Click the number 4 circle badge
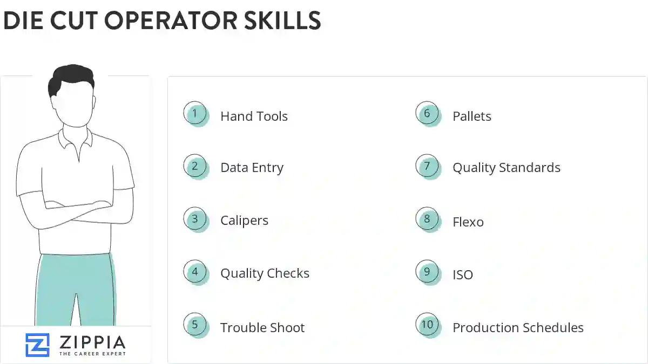 [x=195, y=272]
